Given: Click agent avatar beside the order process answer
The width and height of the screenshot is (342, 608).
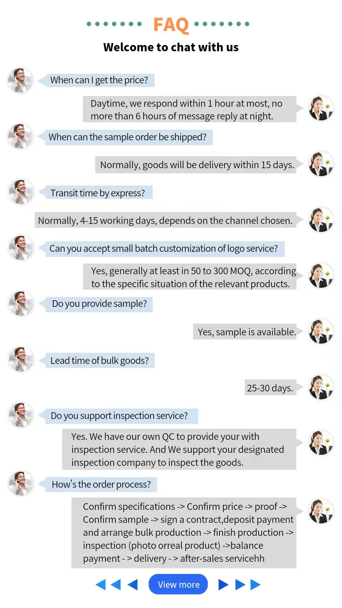Looking at the screenshot, I should (x=321, y=511).
